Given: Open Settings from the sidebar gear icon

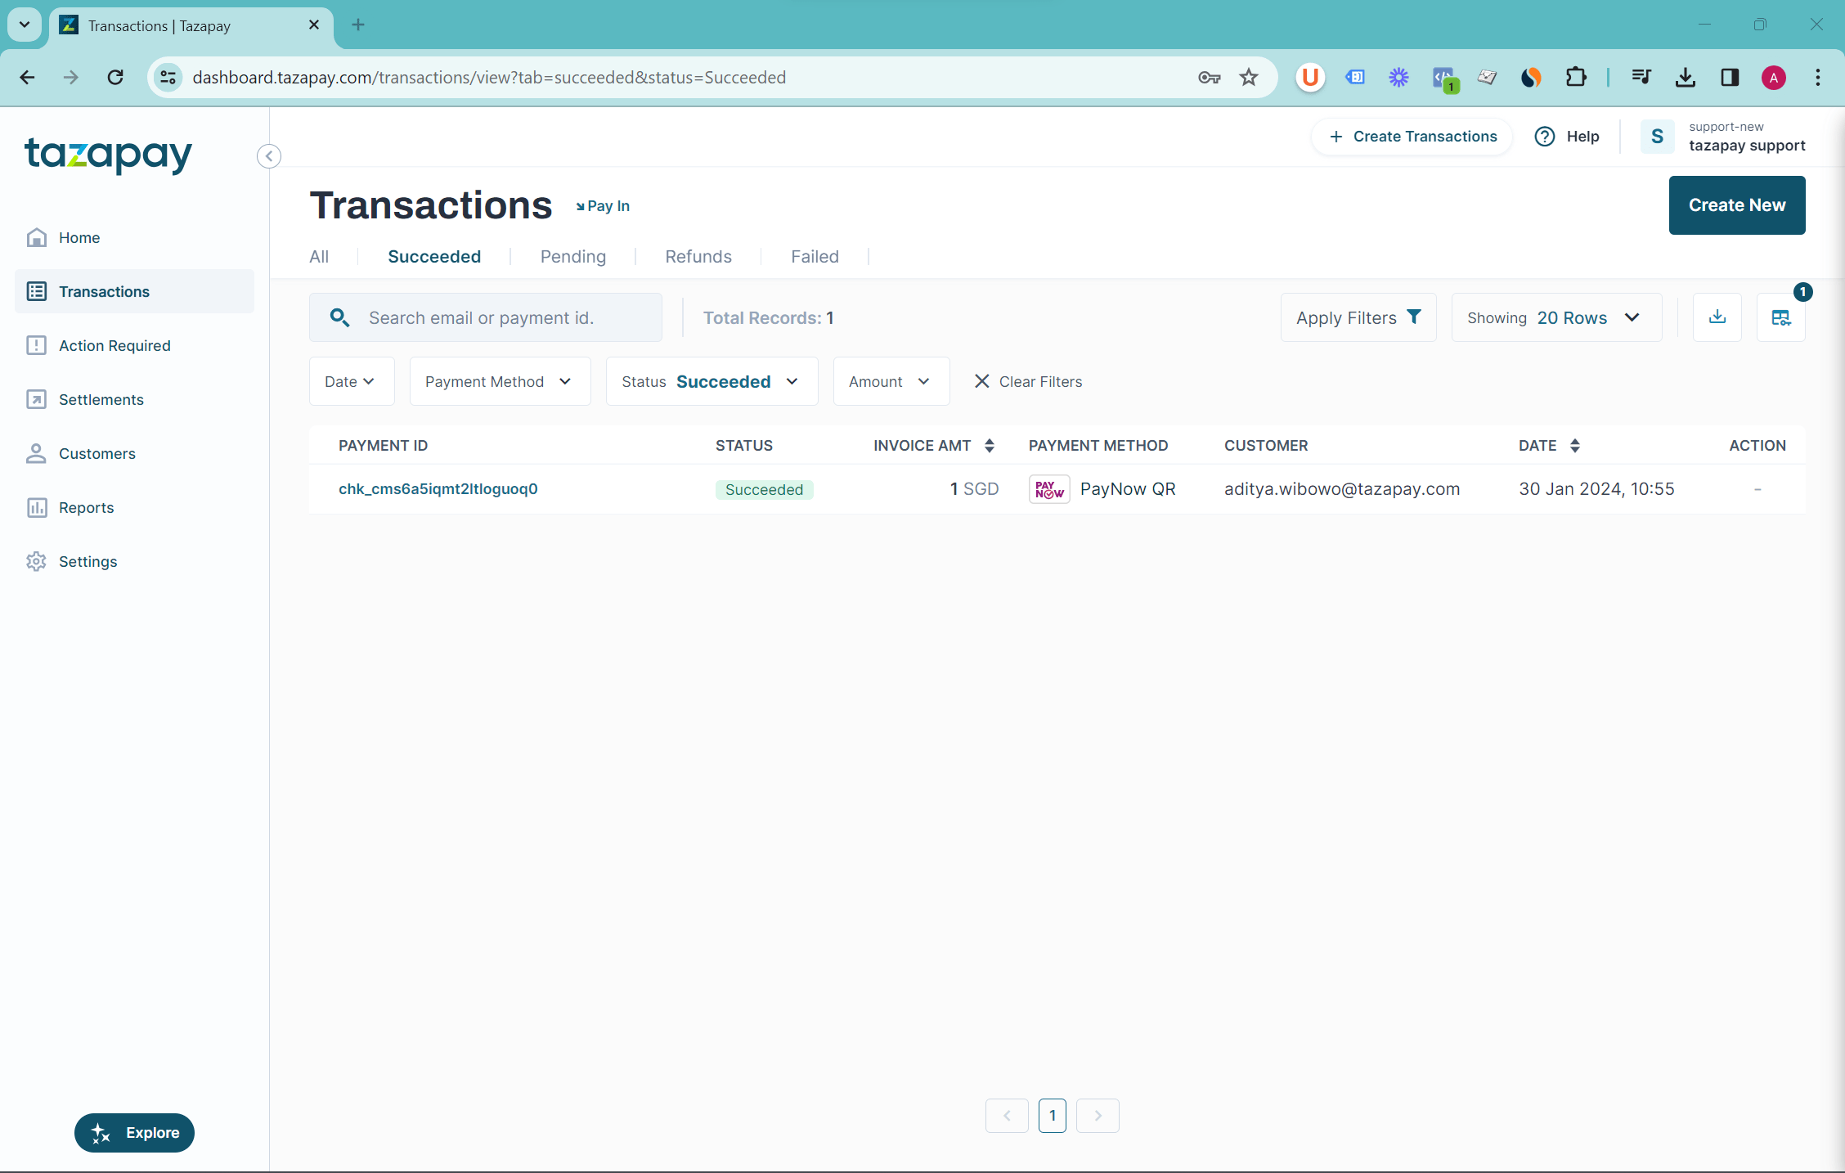Looking at the screenshot, I should (x=37, y=561).
